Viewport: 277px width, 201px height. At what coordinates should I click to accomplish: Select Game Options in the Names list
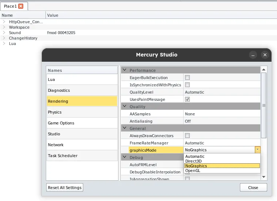82,123
